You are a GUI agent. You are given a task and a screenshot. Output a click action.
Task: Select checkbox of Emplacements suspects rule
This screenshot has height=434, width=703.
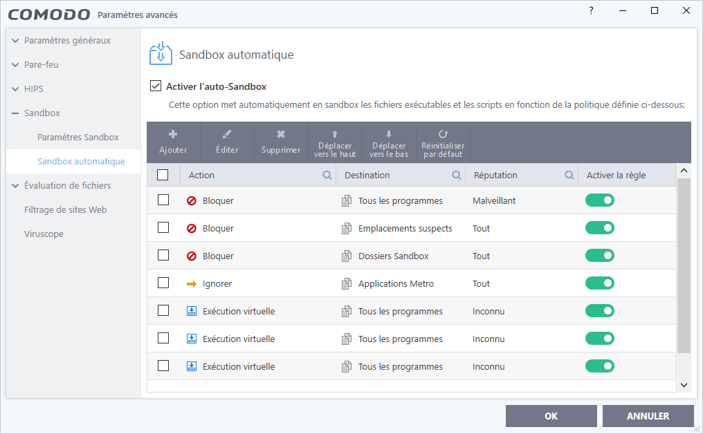click(163, 227)
